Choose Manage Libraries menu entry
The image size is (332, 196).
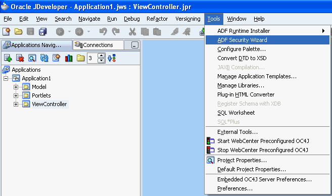pos(267,85)
